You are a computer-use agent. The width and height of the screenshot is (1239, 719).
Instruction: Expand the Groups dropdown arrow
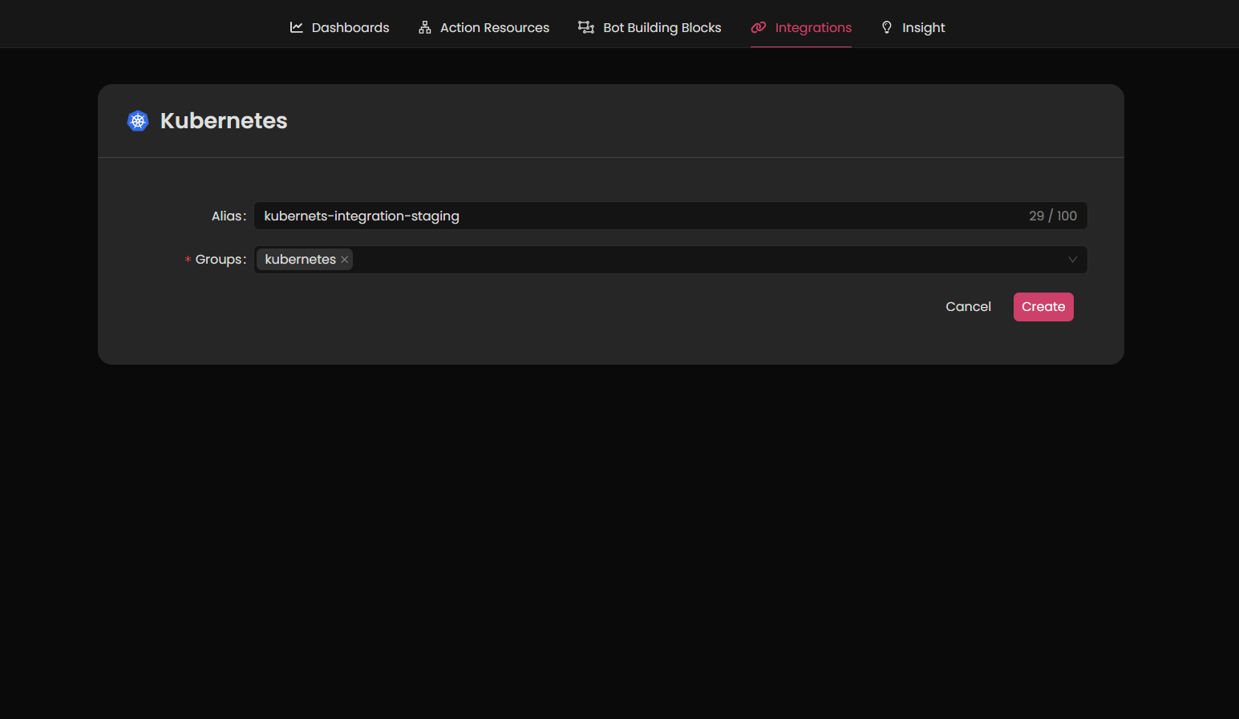tap(1072, 260)
